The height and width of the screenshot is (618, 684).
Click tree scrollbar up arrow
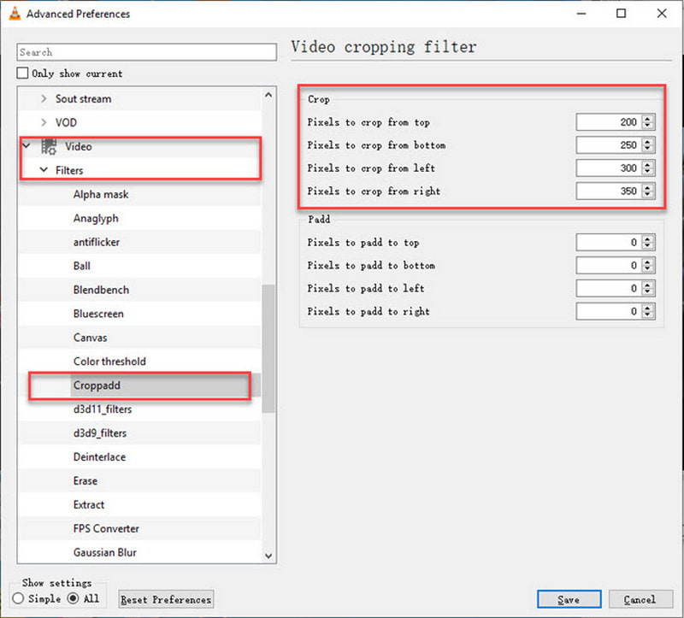(x=268, y=95)
